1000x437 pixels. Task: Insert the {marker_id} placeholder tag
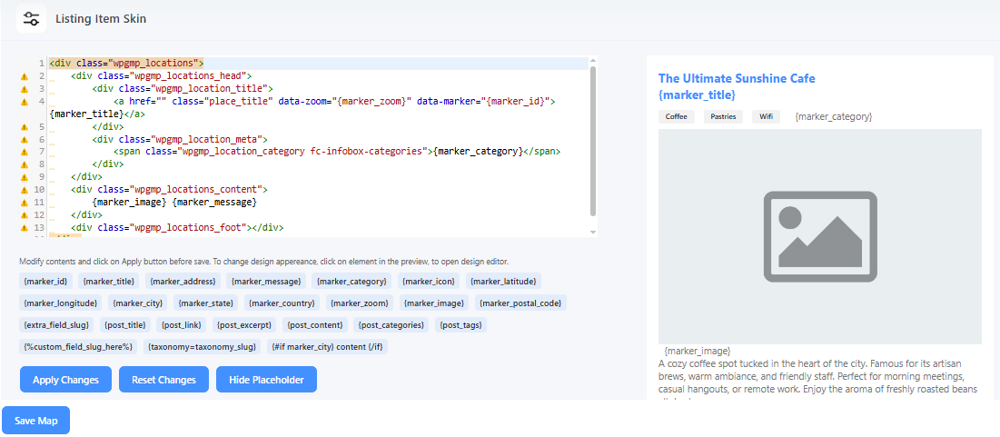[46, 282]
